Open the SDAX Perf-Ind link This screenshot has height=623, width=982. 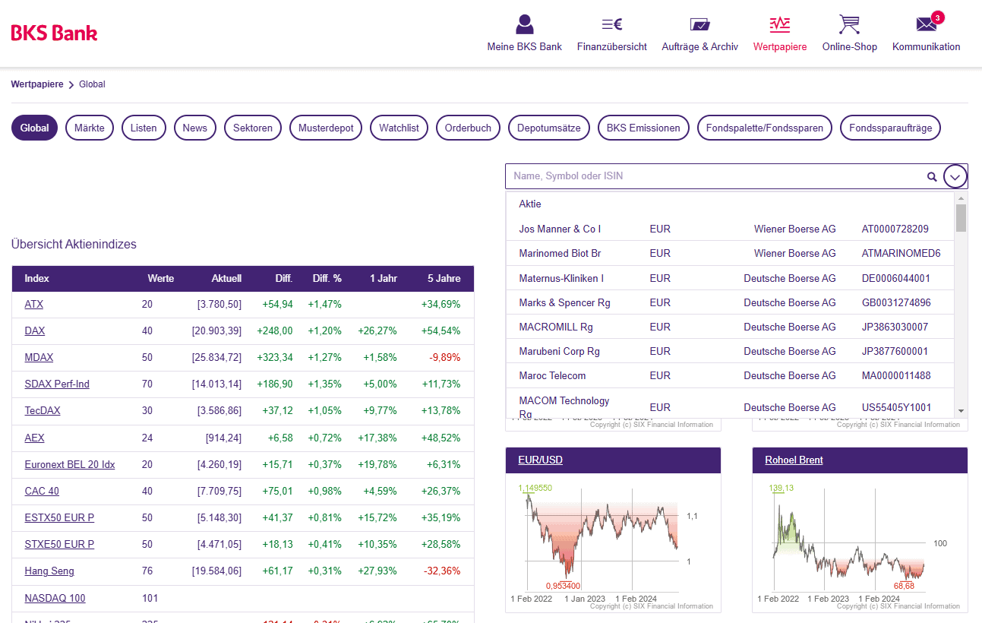pos(57,384)
